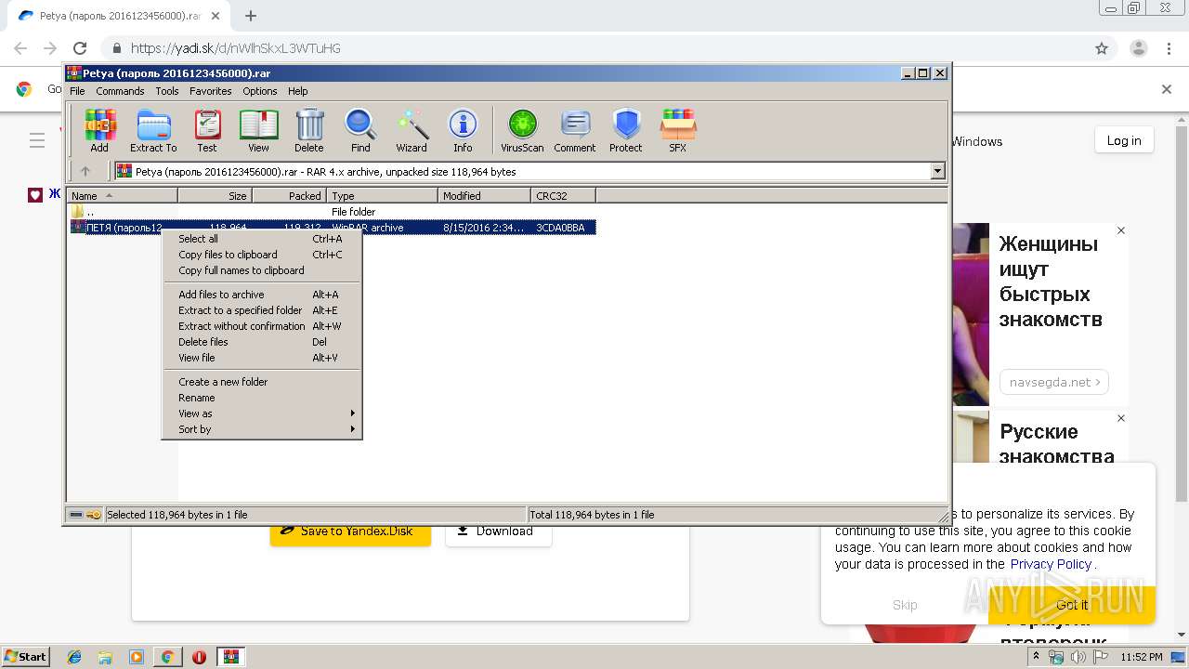Reload the Chrome page
1189x669 pixels.
click(x=80, y=48)
